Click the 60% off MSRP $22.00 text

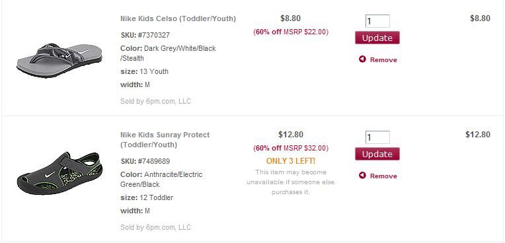[290, 32]
